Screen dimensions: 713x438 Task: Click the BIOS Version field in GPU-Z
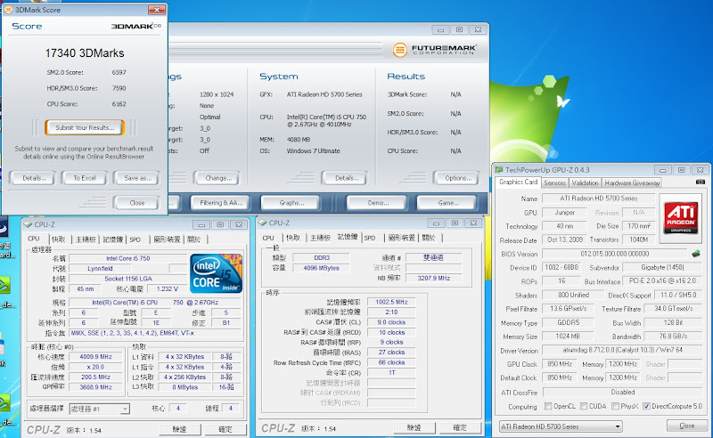pyautogui.click(x=615, y=254)
